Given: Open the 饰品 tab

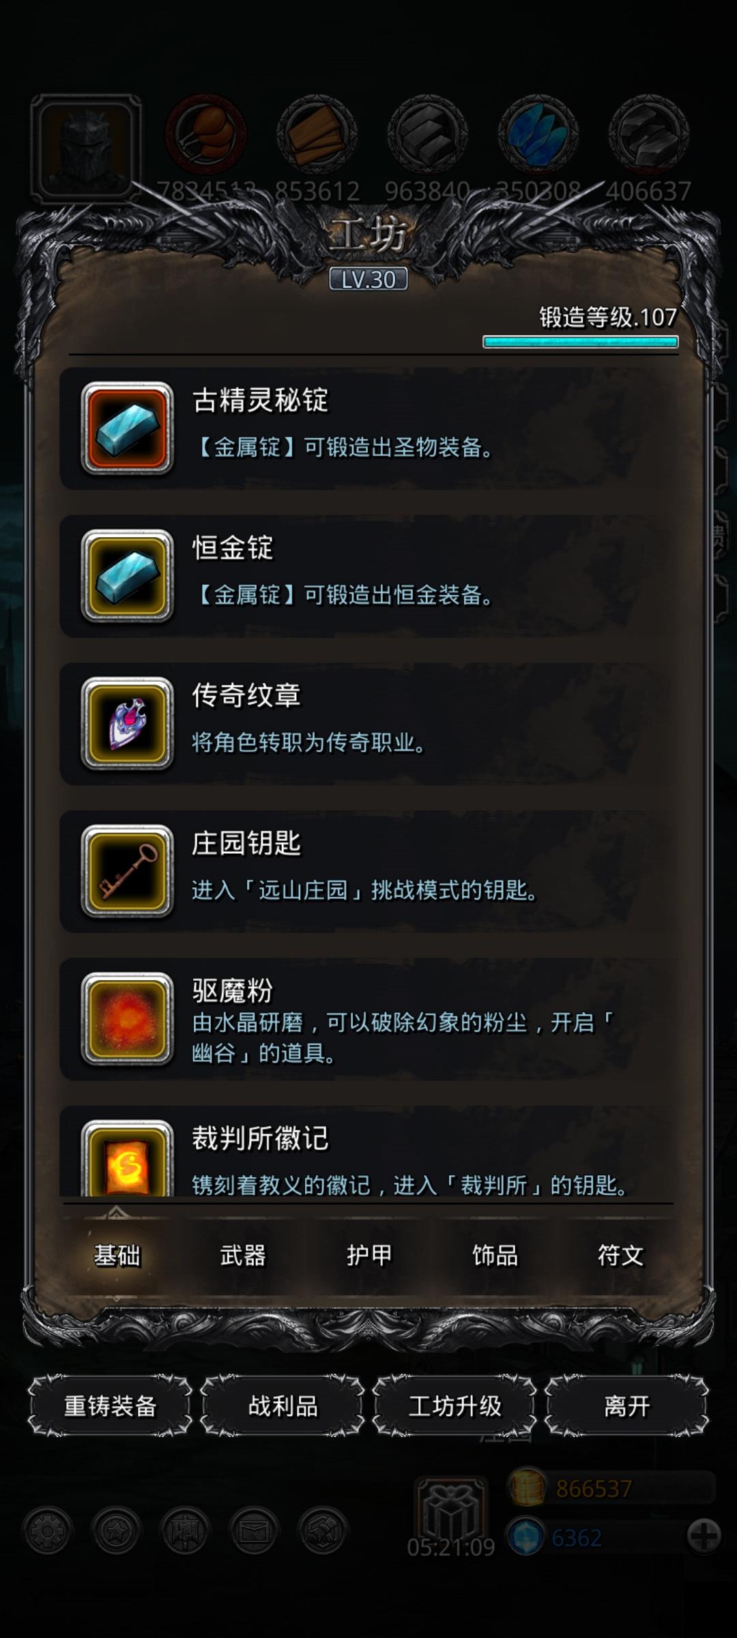Looking at the screenshot, I should (x=495, y=1255).
